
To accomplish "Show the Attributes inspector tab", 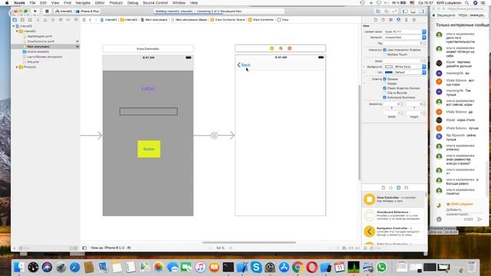I will pyautogui.click(x=398, y=20).
